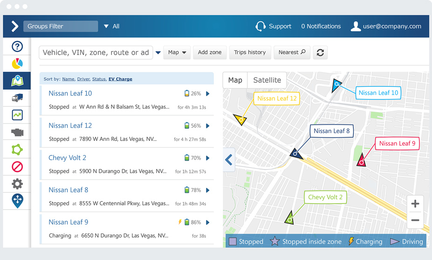Open the Map options dropdown
432x260 pixels.
point(177,52)
